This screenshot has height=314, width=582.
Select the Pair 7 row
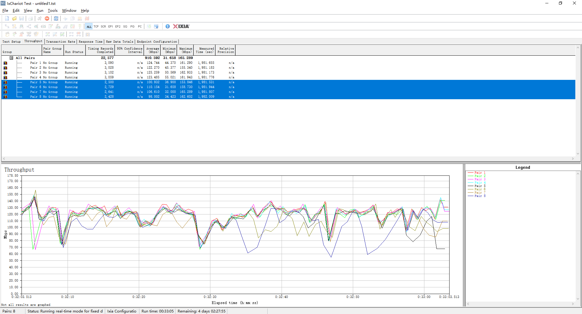(x=288, y=92)
